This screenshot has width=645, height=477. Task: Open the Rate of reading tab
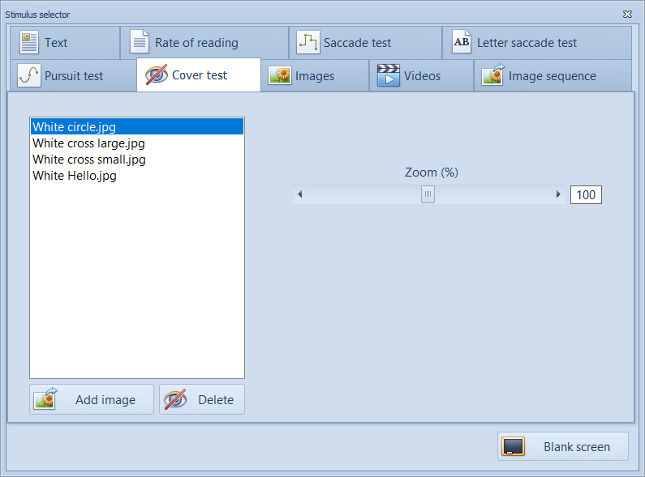point(196,43)
